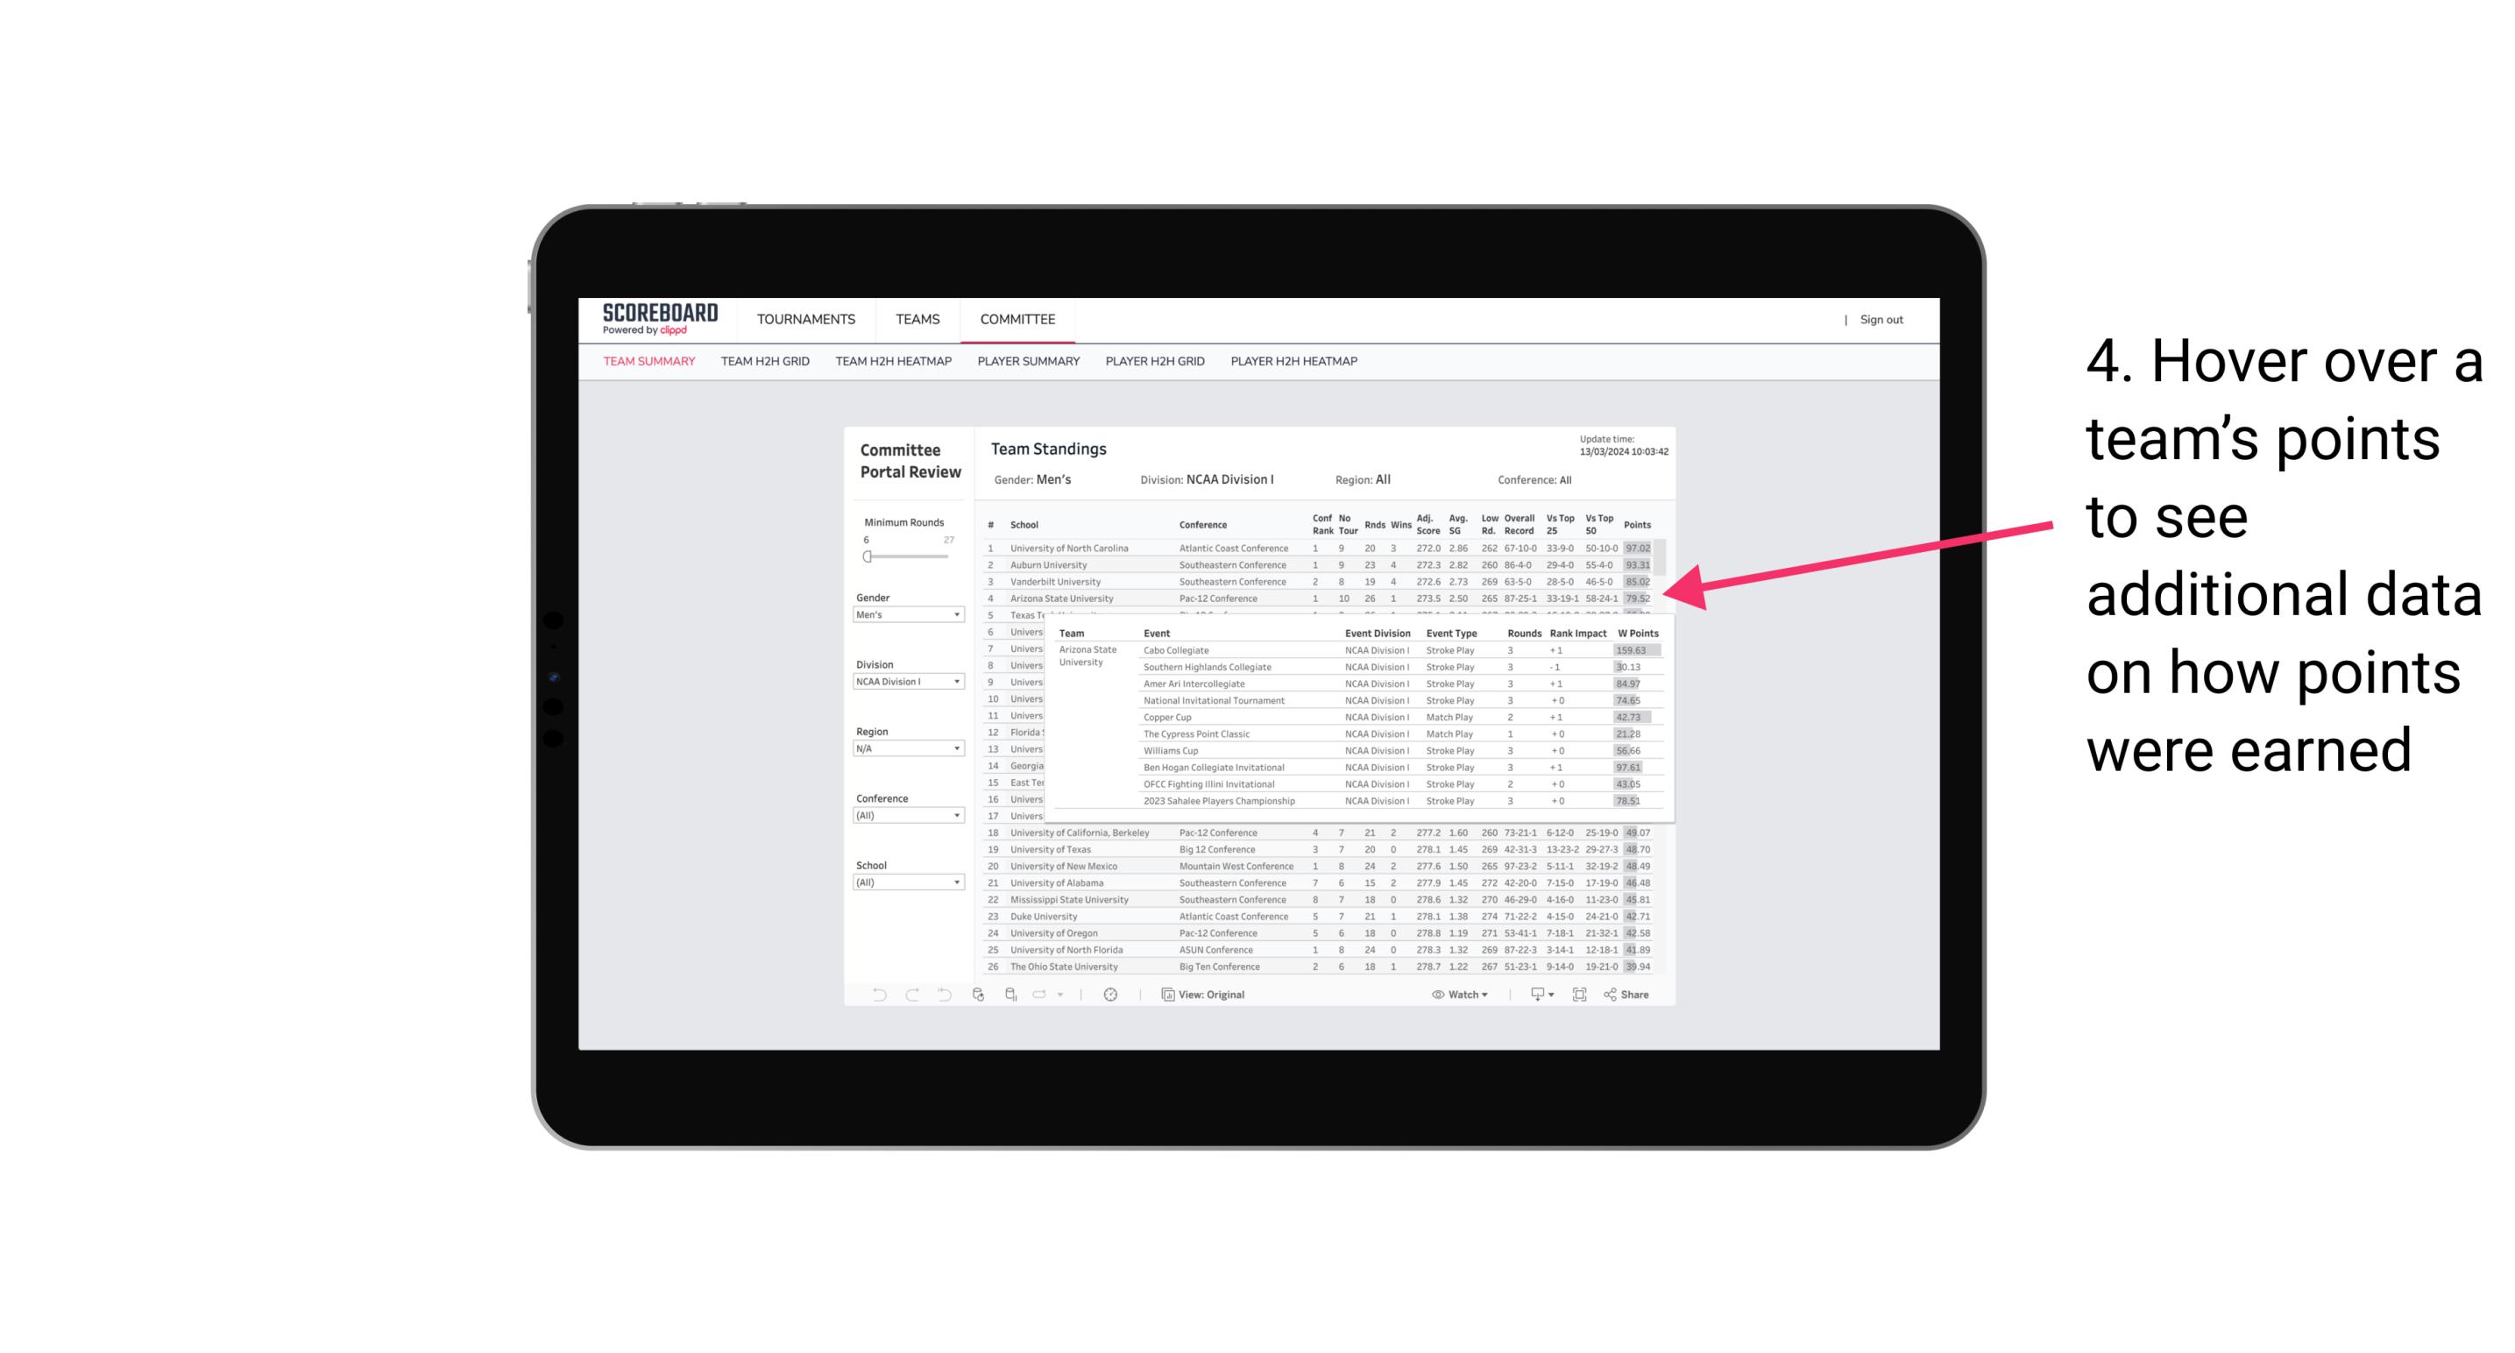2515x1353 pixels.
Task: Click the View Original icon button
Action: [1169, 995]
